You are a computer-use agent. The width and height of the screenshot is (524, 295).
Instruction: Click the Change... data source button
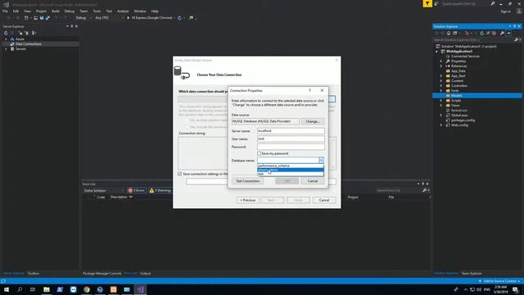click(x=313, y=121)
